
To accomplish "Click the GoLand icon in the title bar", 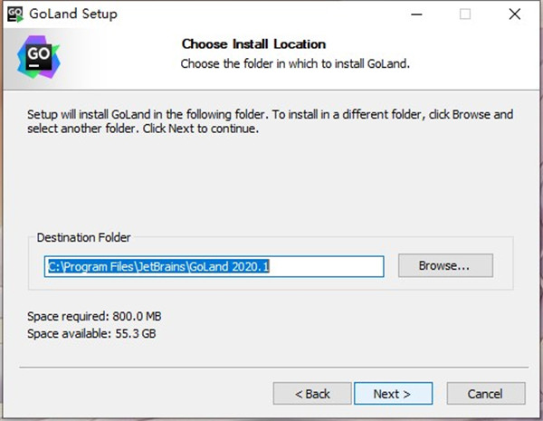I will coord(15,14).
